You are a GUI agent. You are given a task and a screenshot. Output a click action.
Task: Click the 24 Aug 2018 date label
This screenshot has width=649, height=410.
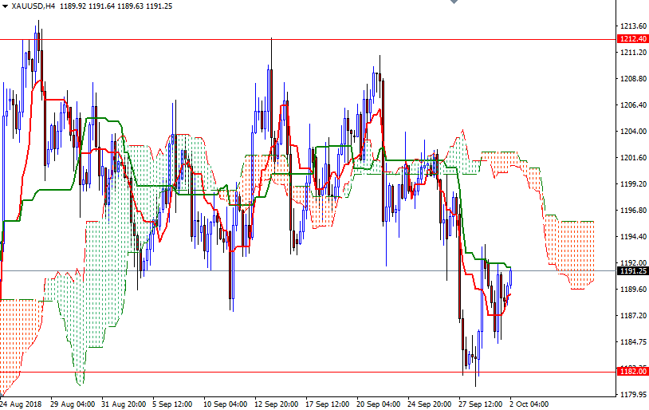tap(22, 404)
